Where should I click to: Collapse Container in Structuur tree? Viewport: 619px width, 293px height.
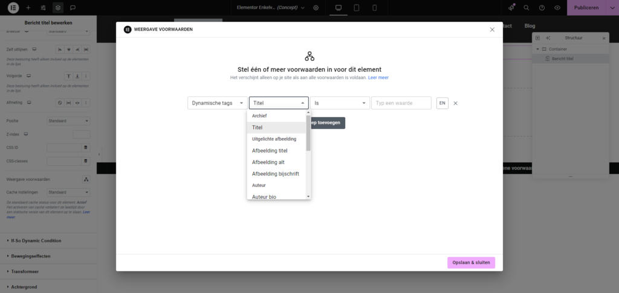(537, 49)
